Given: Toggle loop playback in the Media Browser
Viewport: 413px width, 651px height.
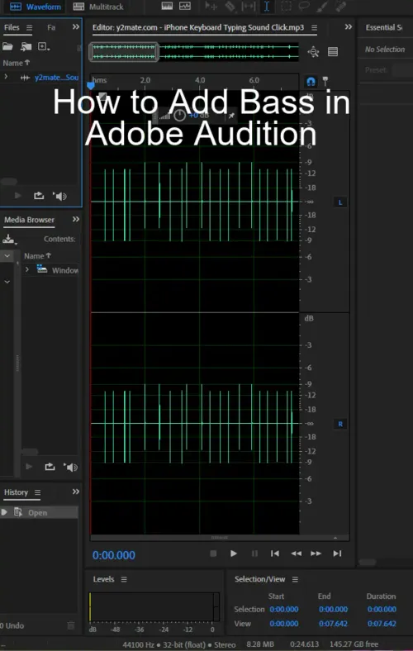Looking at the screenshot, I should coord(50,467).
